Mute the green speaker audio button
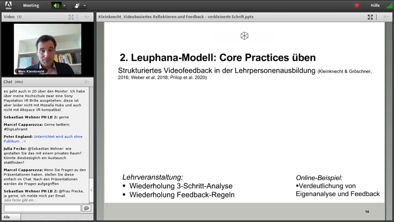 [56, 5]
